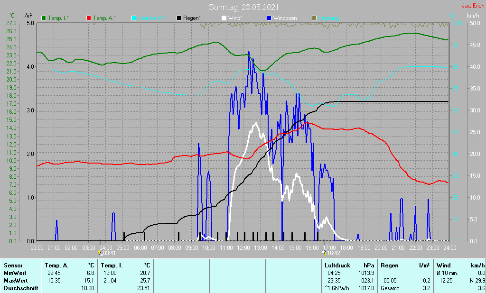Screen dimensions: 486x293
Task: Select the 'Feuchte A.*' legend label
Action: point(151,18)
